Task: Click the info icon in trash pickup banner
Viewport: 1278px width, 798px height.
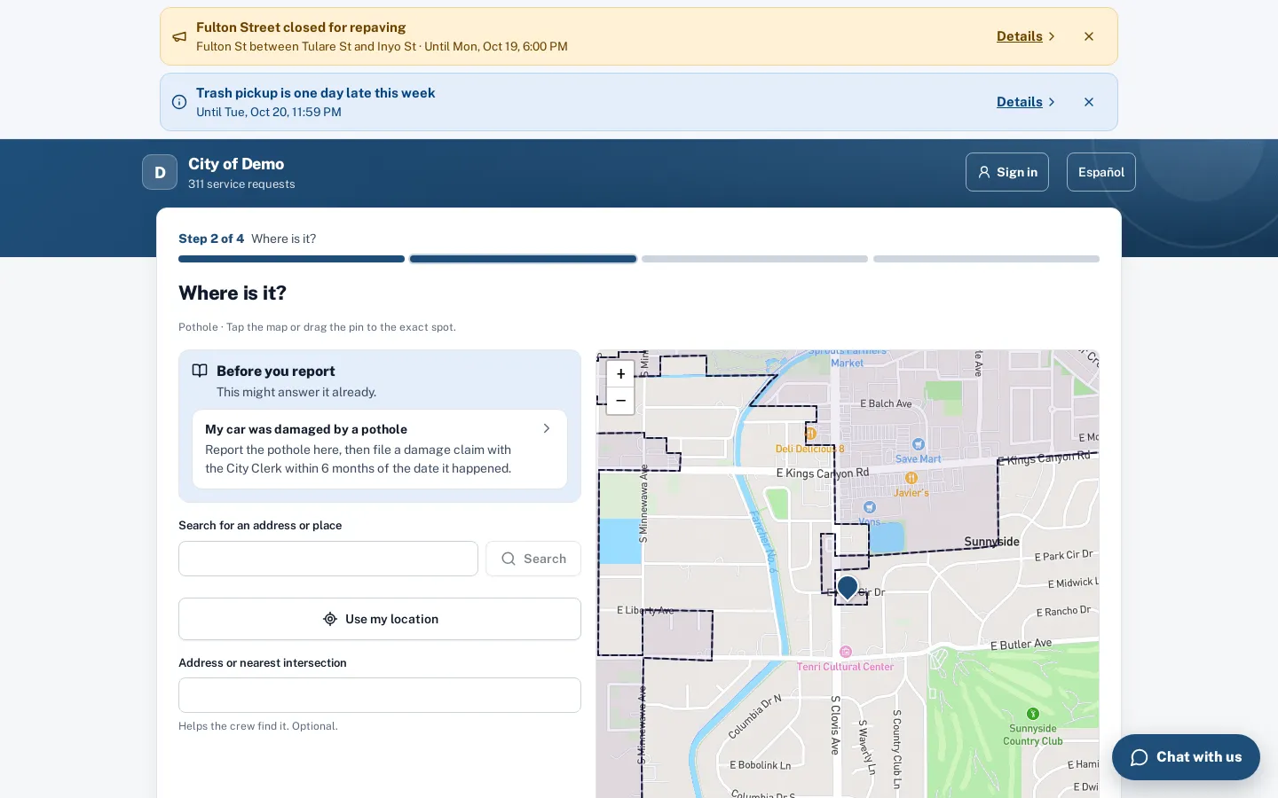Action: pyautogui.click(x=179, y=102)
